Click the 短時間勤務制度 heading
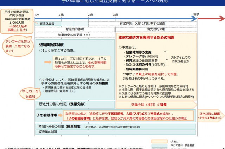 click(51, 45)
